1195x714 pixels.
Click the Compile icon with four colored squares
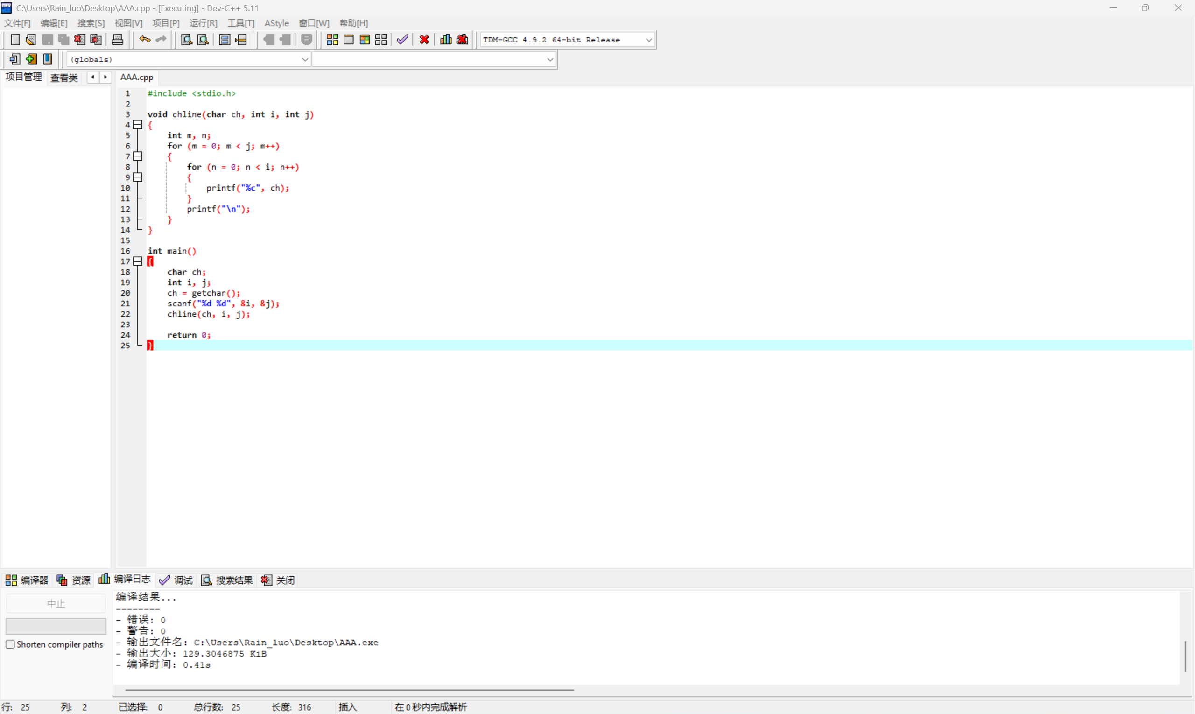click(332, 39)
